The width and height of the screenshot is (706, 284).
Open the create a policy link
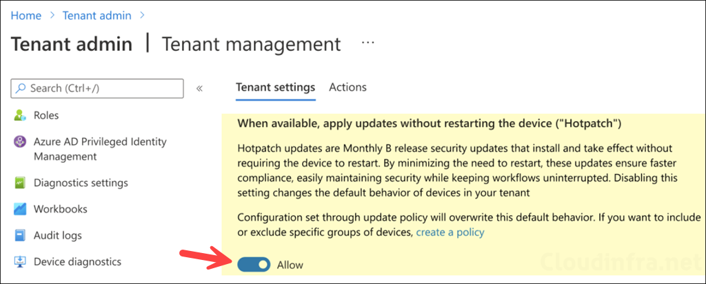pos(450,232)
